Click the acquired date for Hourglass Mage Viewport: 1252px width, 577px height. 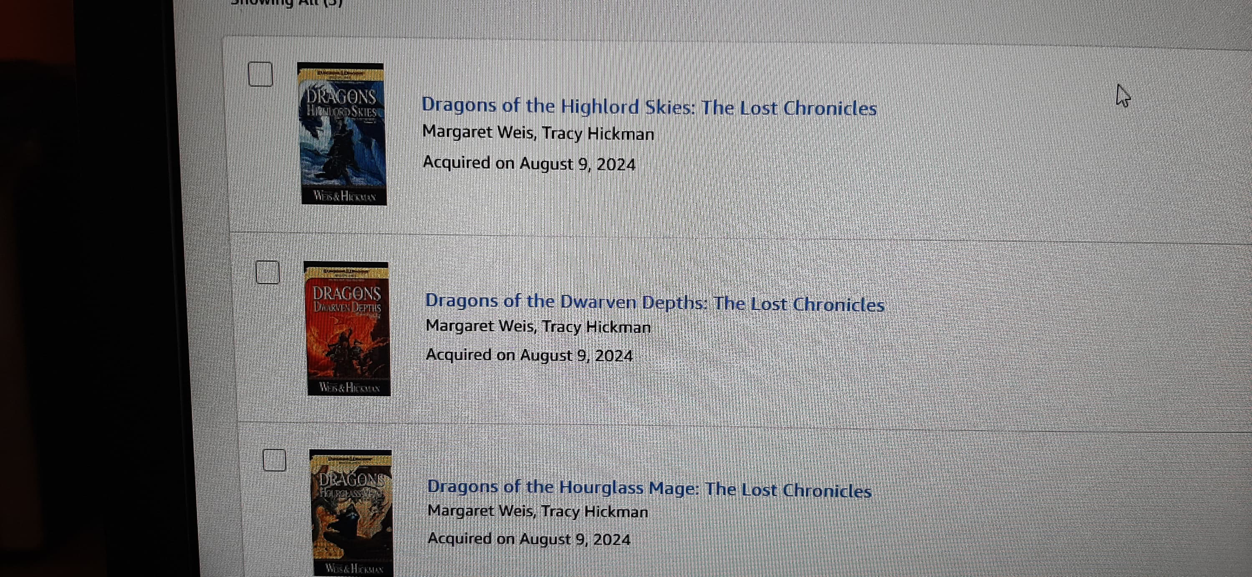529,539
